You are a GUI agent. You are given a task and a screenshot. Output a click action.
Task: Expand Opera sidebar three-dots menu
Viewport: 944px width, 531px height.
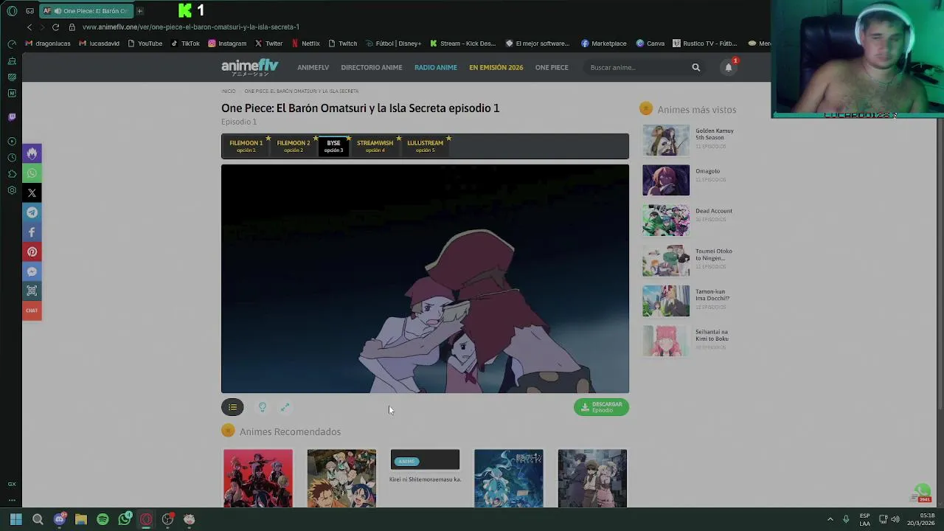tap(12, 500)
